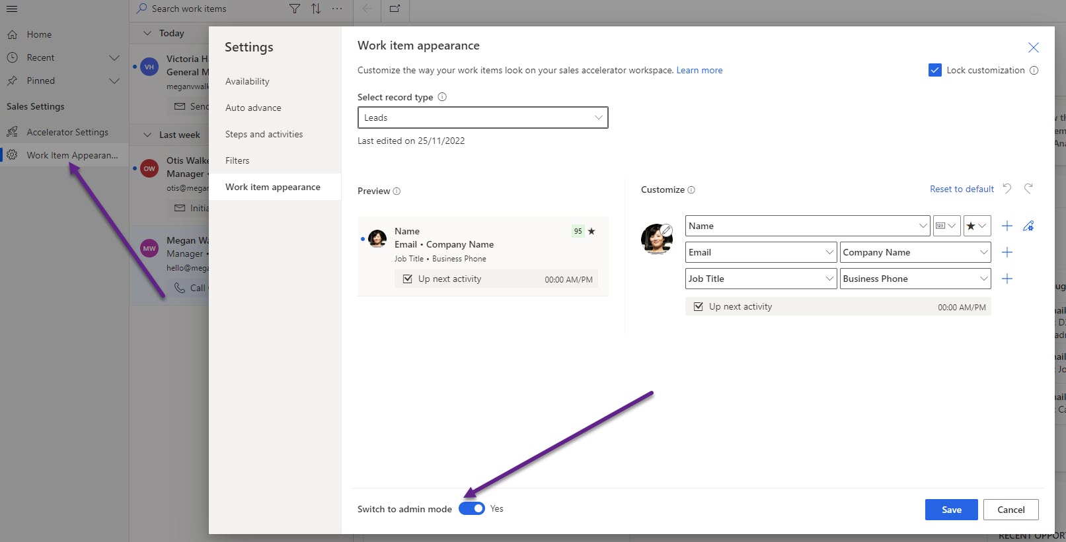The height and width of the screenshot is (542, 1066).
Task: Click the plus icon in the Email row
Action: click(x=1007, y=252)
